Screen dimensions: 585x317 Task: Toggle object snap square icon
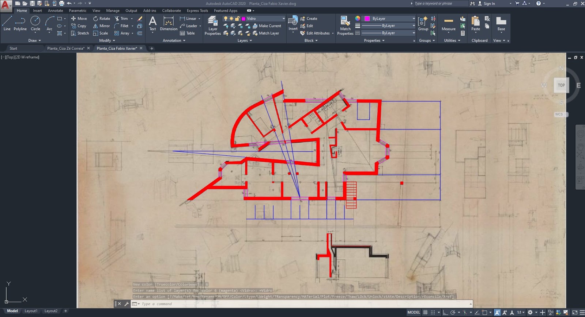click(484, 312)
